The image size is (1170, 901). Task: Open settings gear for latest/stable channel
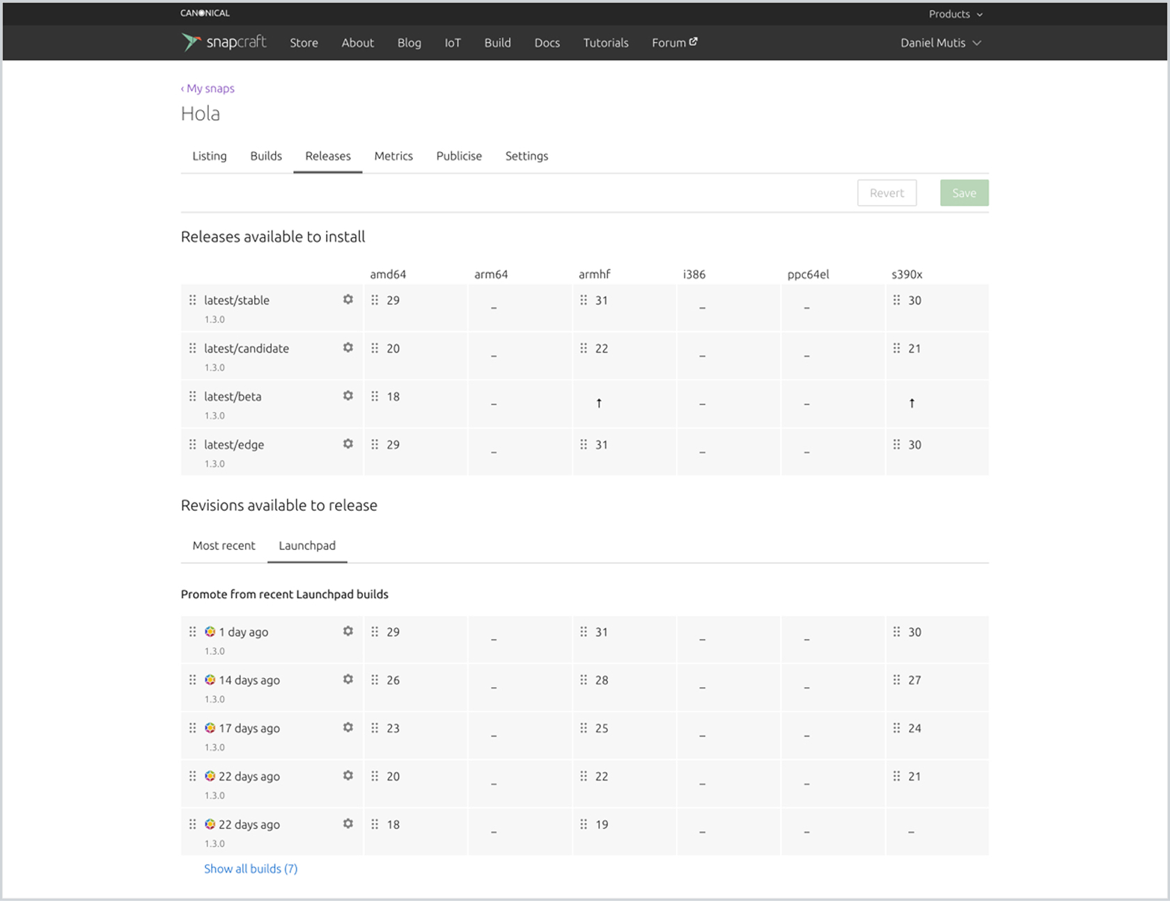coord(348,300)
